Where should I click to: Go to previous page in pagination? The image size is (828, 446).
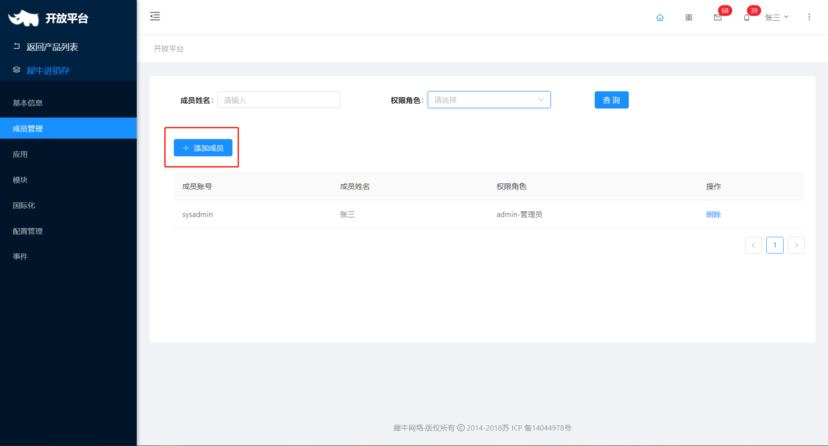click(x=753, y=245)
